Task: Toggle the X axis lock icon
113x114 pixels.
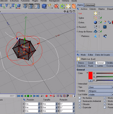Action: tap(1, 6)
